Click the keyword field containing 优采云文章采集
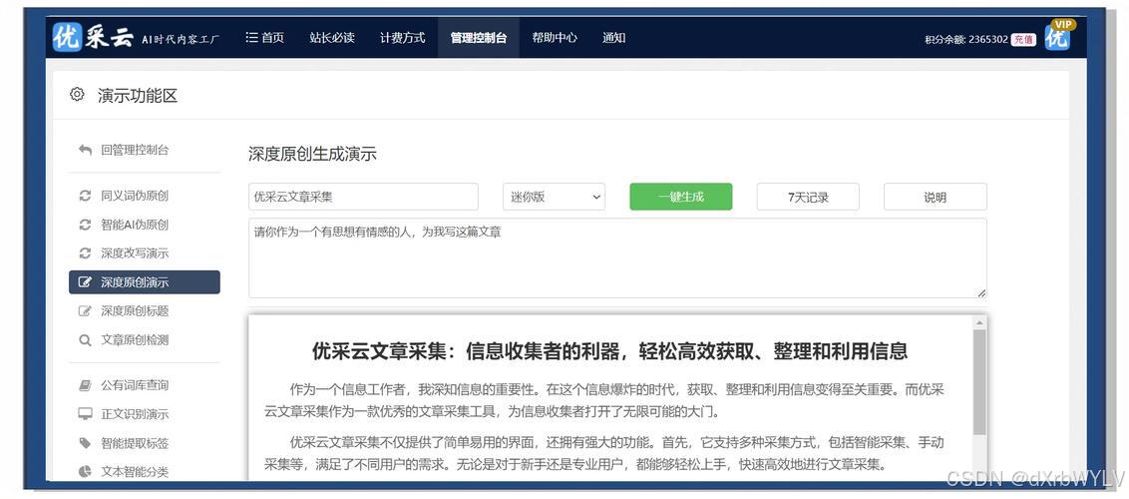The height and width of the screenshot is (499, 1129). [x=363, y=197]
